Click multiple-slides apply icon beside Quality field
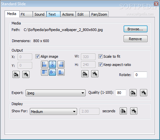 click(x=133, y=93)
